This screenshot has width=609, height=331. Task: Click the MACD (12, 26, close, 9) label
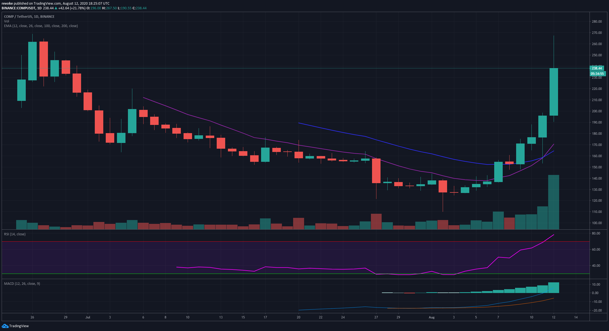pos(22,284)
